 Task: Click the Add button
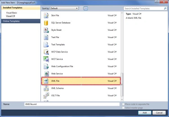coord(145,113)
